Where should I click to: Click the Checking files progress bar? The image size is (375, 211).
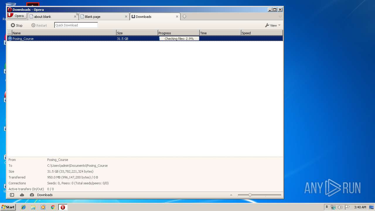point(179,39)
